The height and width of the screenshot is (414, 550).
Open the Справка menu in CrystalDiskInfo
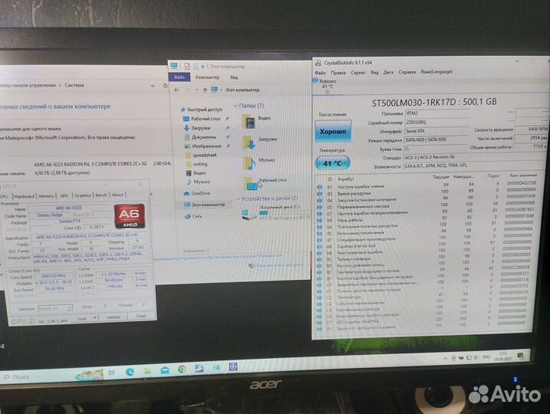407,72
